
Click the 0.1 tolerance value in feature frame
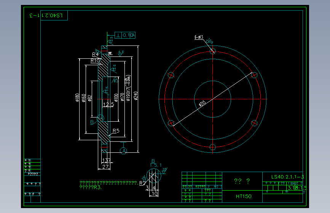click(x=126, y=35)
